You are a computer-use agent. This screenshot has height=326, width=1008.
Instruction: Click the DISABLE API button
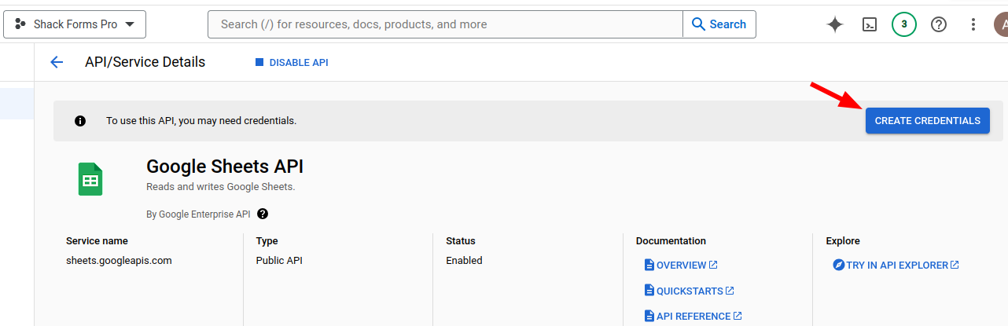[292, 63]
